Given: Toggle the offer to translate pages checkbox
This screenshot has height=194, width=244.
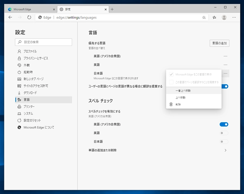Looking at the screenshot, I should tap(171, 82).
